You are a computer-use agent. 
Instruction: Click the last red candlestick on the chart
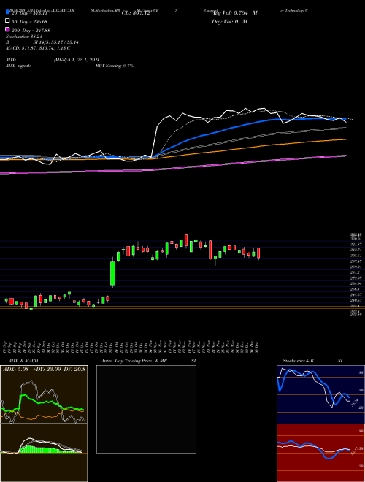(258, 253)
